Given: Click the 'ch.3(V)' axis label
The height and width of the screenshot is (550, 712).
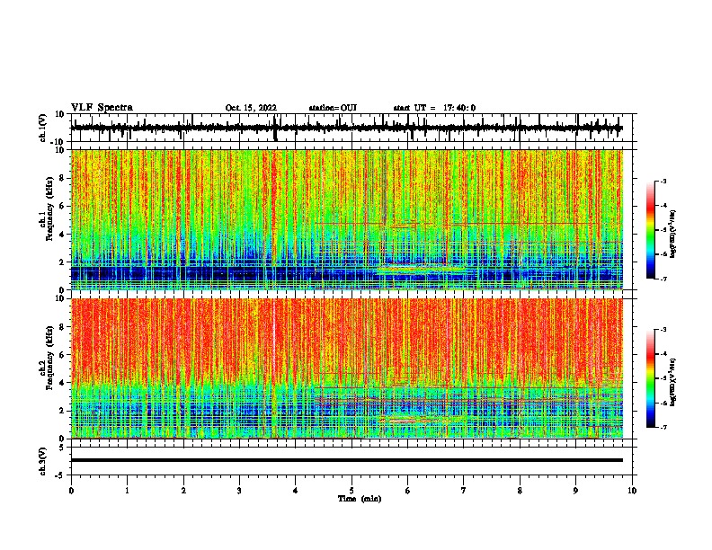Looking at the screenshot, I should (x=43, y=461).
